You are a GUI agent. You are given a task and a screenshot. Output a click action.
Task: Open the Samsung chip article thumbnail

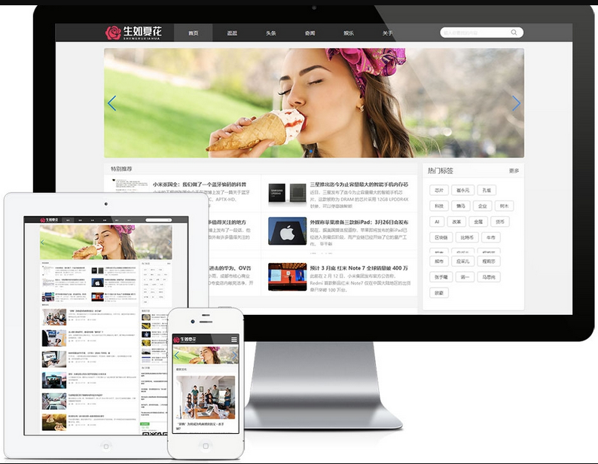tap(287, 192)
